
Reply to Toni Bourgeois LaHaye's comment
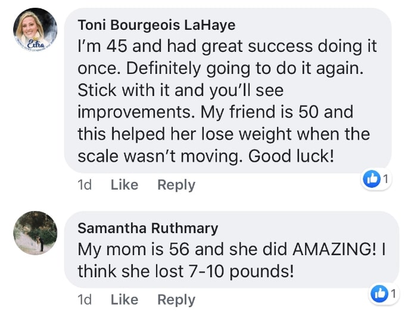coord(176,185)
